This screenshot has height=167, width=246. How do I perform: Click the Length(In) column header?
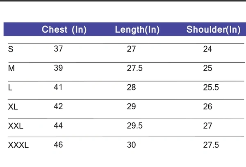pyautogui.click(x=137, y=29)
